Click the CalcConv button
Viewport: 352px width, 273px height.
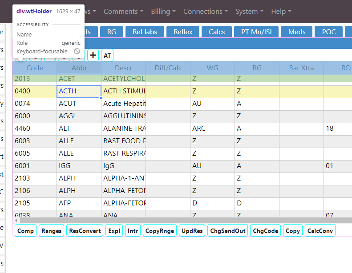pyautogui.click(x=320, y=231)
